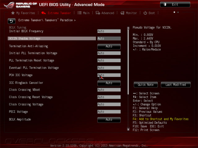This screenshot has width=198, height=148.
Task: Click the settings list scrollbar thumb
Action: [128, 62]
